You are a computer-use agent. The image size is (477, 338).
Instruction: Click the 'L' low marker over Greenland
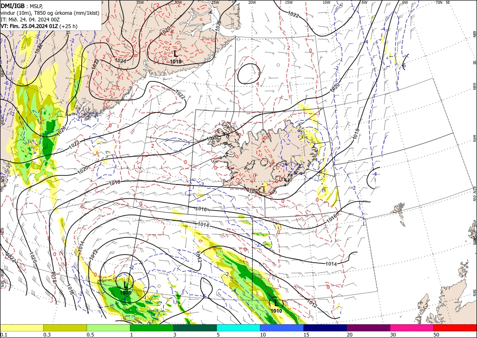(176, 54)
